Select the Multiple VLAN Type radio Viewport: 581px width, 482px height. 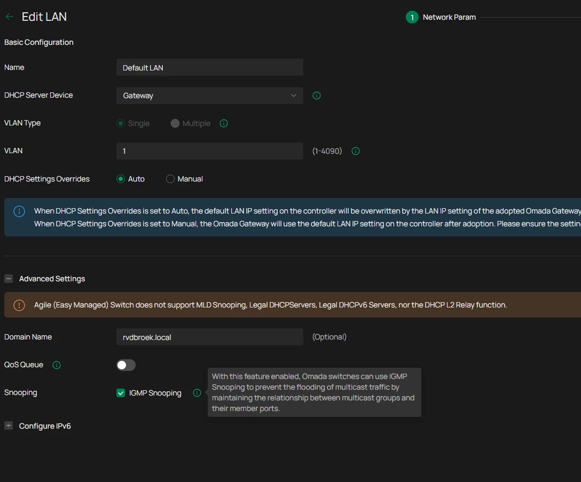point(175,123)
